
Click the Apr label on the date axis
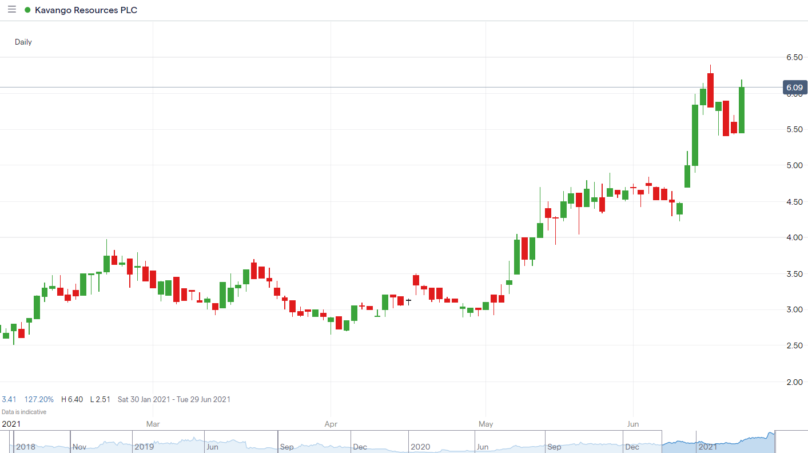[x=331, y=424]
